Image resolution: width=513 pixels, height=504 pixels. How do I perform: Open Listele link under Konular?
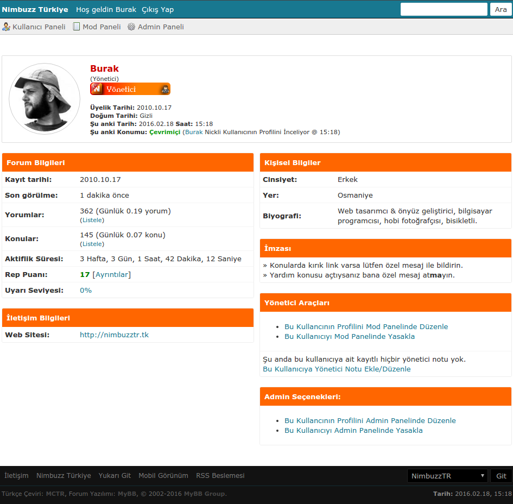[92, 244]
